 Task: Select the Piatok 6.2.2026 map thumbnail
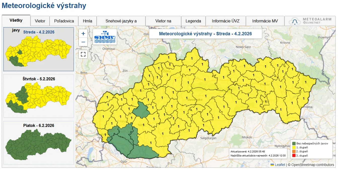pos(39,143)
